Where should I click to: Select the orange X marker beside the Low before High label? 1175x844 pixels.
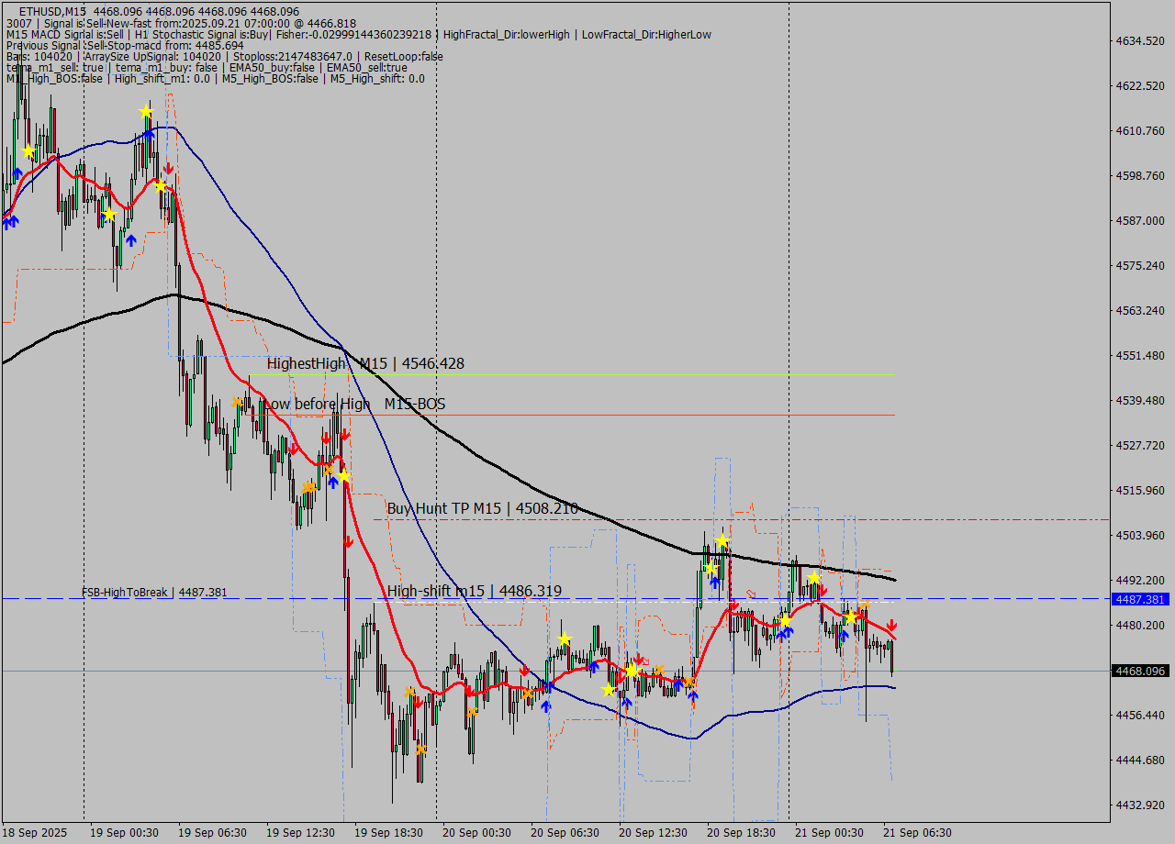point(237,401)
